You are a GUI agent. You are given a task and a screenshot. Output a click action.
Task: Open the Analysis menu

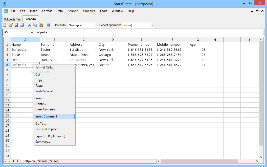click(x=73, y=11)
